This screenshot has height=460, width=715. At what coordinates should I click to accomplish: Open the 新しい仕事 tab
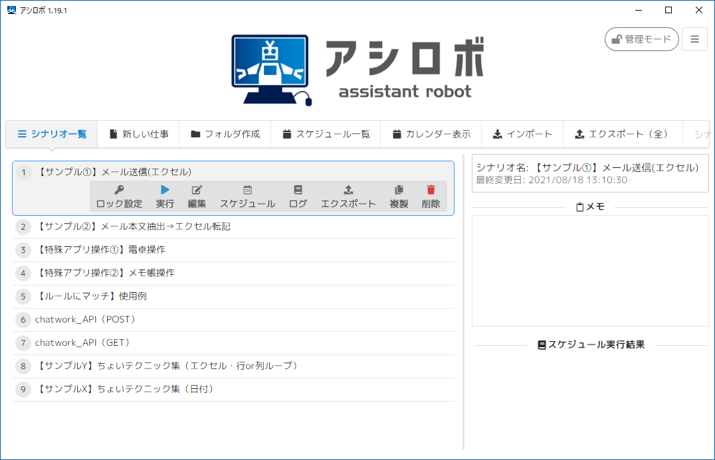click(139, 134)
